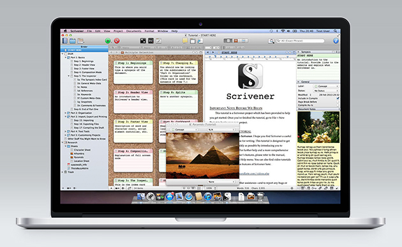Select the Step 1: Beginnings index card
The height and width of the screenshot is (247, 402).
point(133,72)
